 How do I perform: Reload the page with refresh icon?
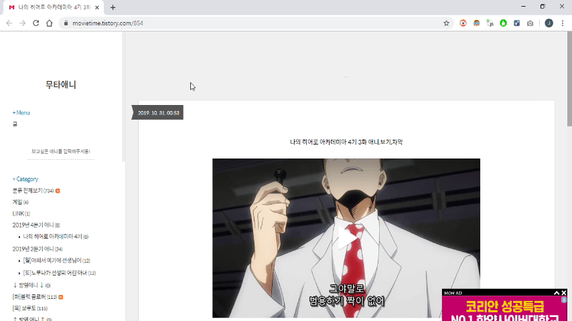[x=35, y=23]
